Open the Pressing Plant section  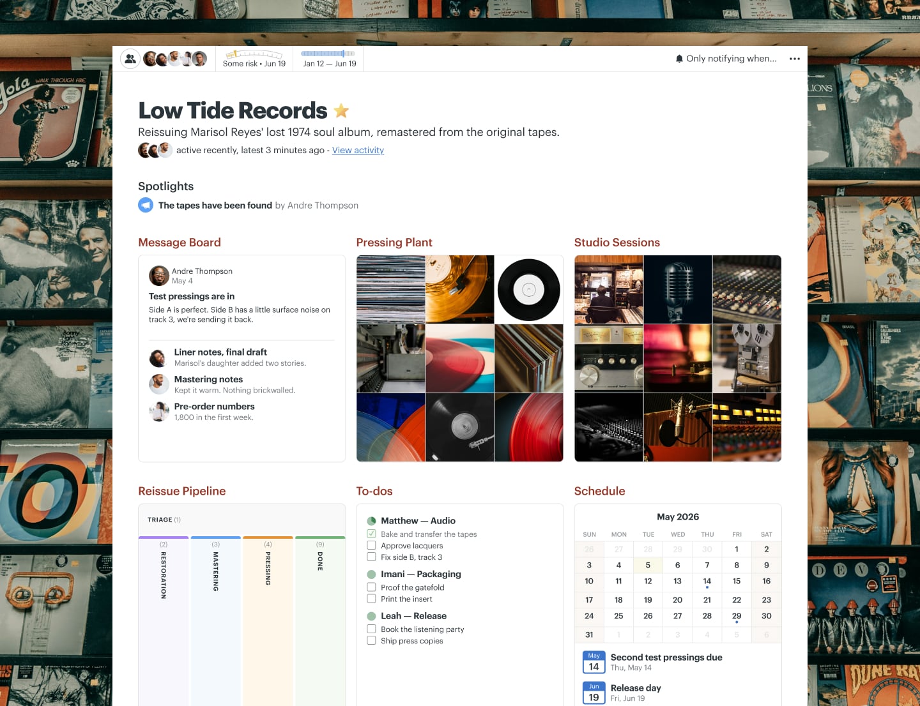pyautogui.click(x=394, y=243)
